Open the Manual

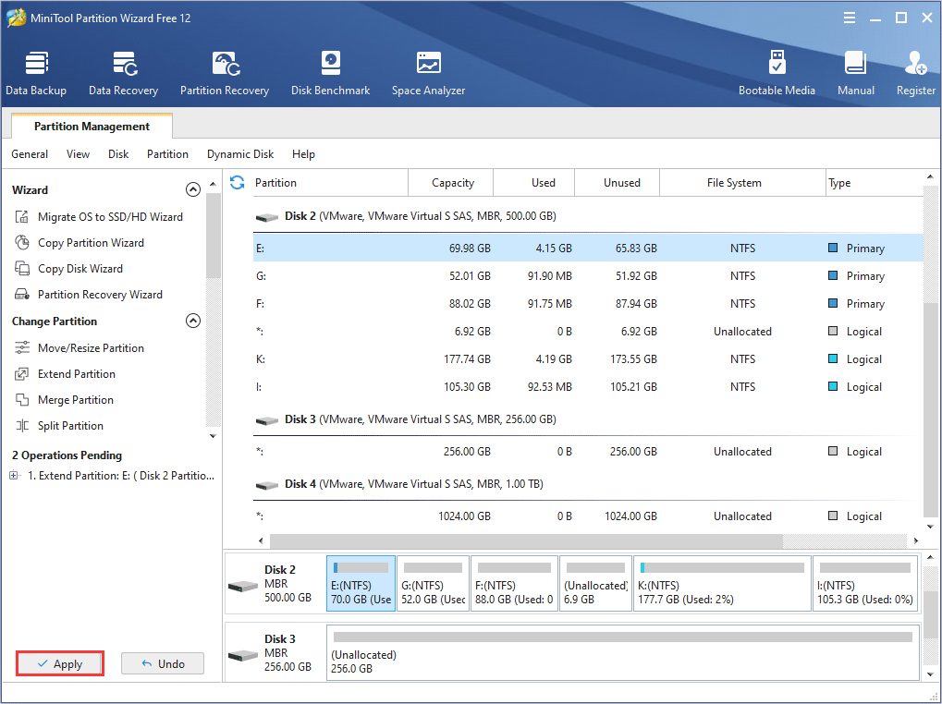[x=856, y=73]
